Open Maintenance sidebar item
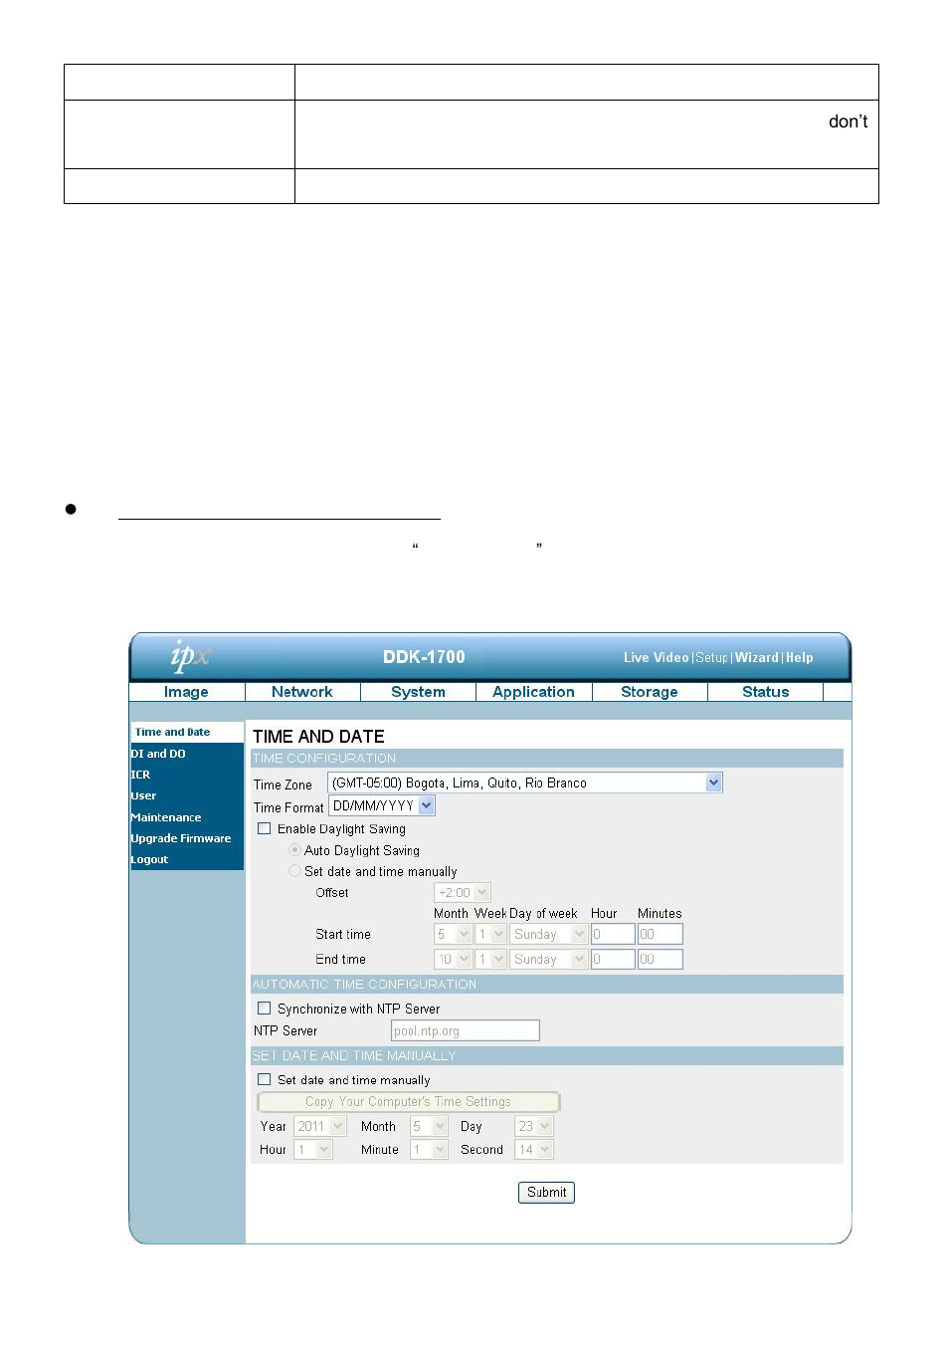This screenshot has height=1348, width=949. click(x=166, y=817)
